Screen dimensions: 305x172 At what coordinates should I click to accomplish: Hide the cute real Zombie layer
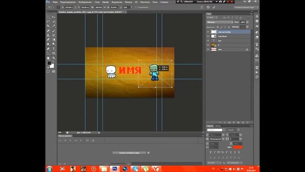208,32
